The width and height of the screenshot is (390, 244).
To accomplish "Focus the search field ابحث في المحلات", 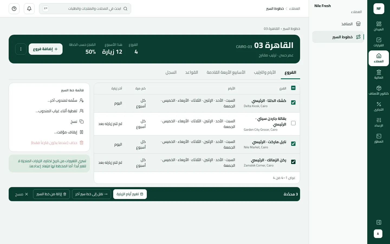I will pyautogui.click(x=85, y=9).
